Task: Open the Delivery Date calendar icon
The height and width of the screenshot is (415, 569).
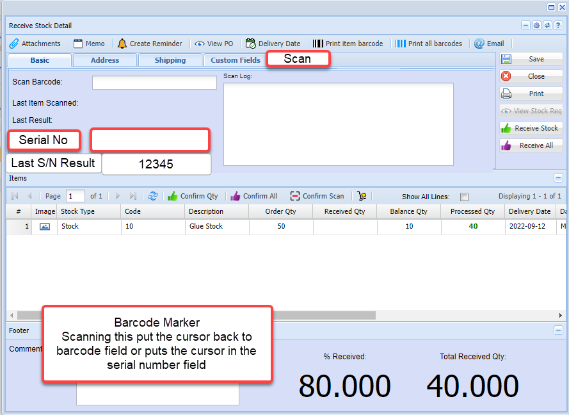Action: (x=251, y=44)
